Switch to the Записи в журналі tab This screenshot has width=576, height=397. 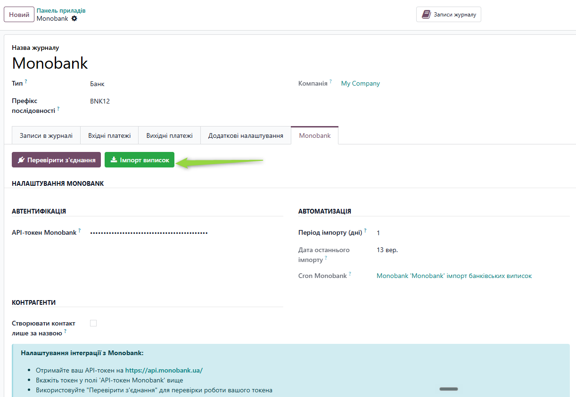pyautogui.click(x=46, y=135)
